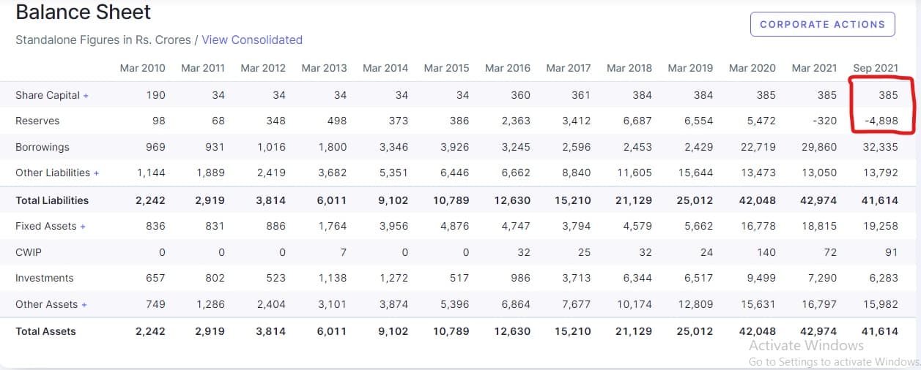921x370 pixels.
Task: Select the Sep 2021 column header
Action: coord(875,68)
